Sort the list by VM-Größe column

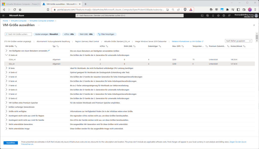(x=11, y=46)
